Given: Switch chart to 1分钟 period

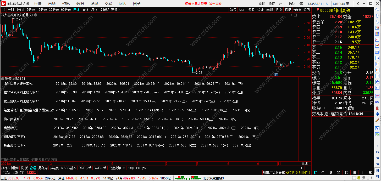Looking at the screenshot, I should (20, 10).
